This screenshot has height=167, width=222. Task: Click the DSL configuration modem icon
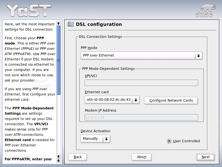(x=70, y=24)
